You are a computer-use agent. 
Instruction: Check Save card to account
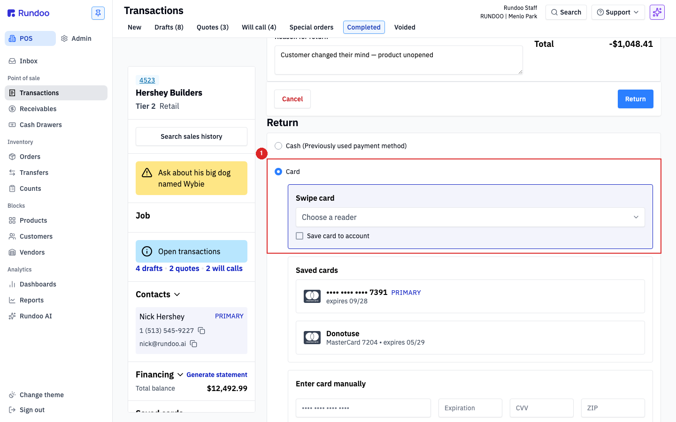click(300, 236)
